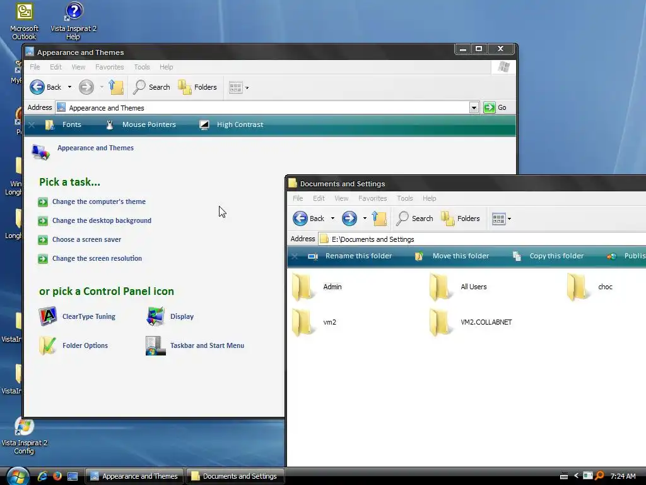Select the All Users folder
646x485 pixels.
point(458,287)
